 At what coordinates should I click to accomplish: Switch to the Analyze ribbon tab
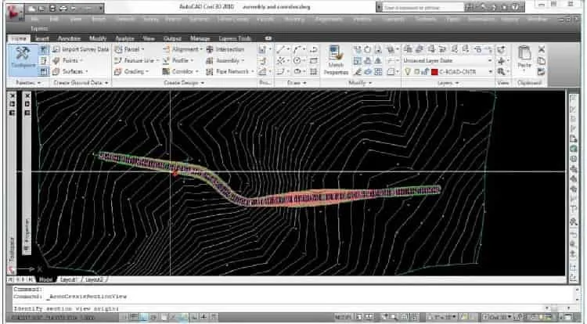click(124, 38)
